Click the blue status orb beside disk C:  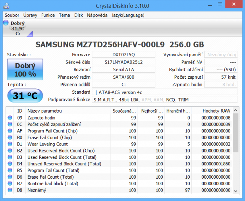tap(6, 23)
